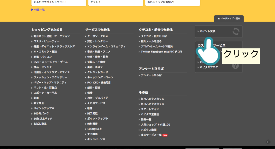
Task: Select スマートフォン link
Action: tap(150, 109)
